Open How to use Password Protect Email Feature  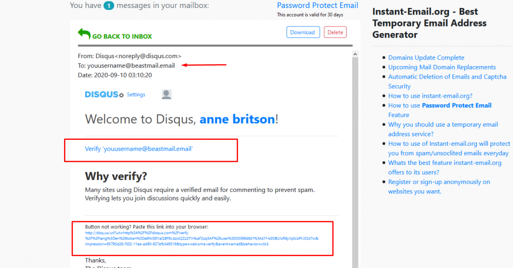pyautogui.click(x=440, y=110)
